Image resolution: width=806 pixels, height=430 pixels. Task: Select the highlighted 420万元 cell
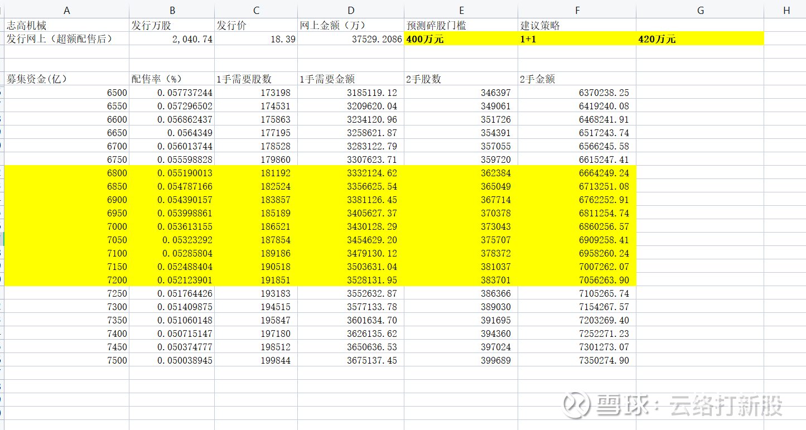[x=700, y=38]
